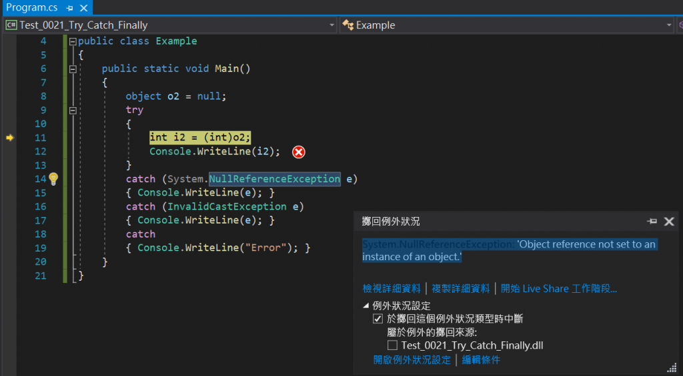
Task: Collapse the public class Example block
Action: pos(73,42)
